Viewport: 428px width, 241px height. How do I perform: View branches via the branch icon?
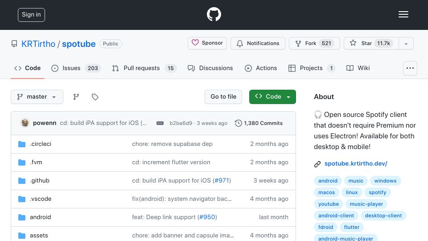coord(76,97)
